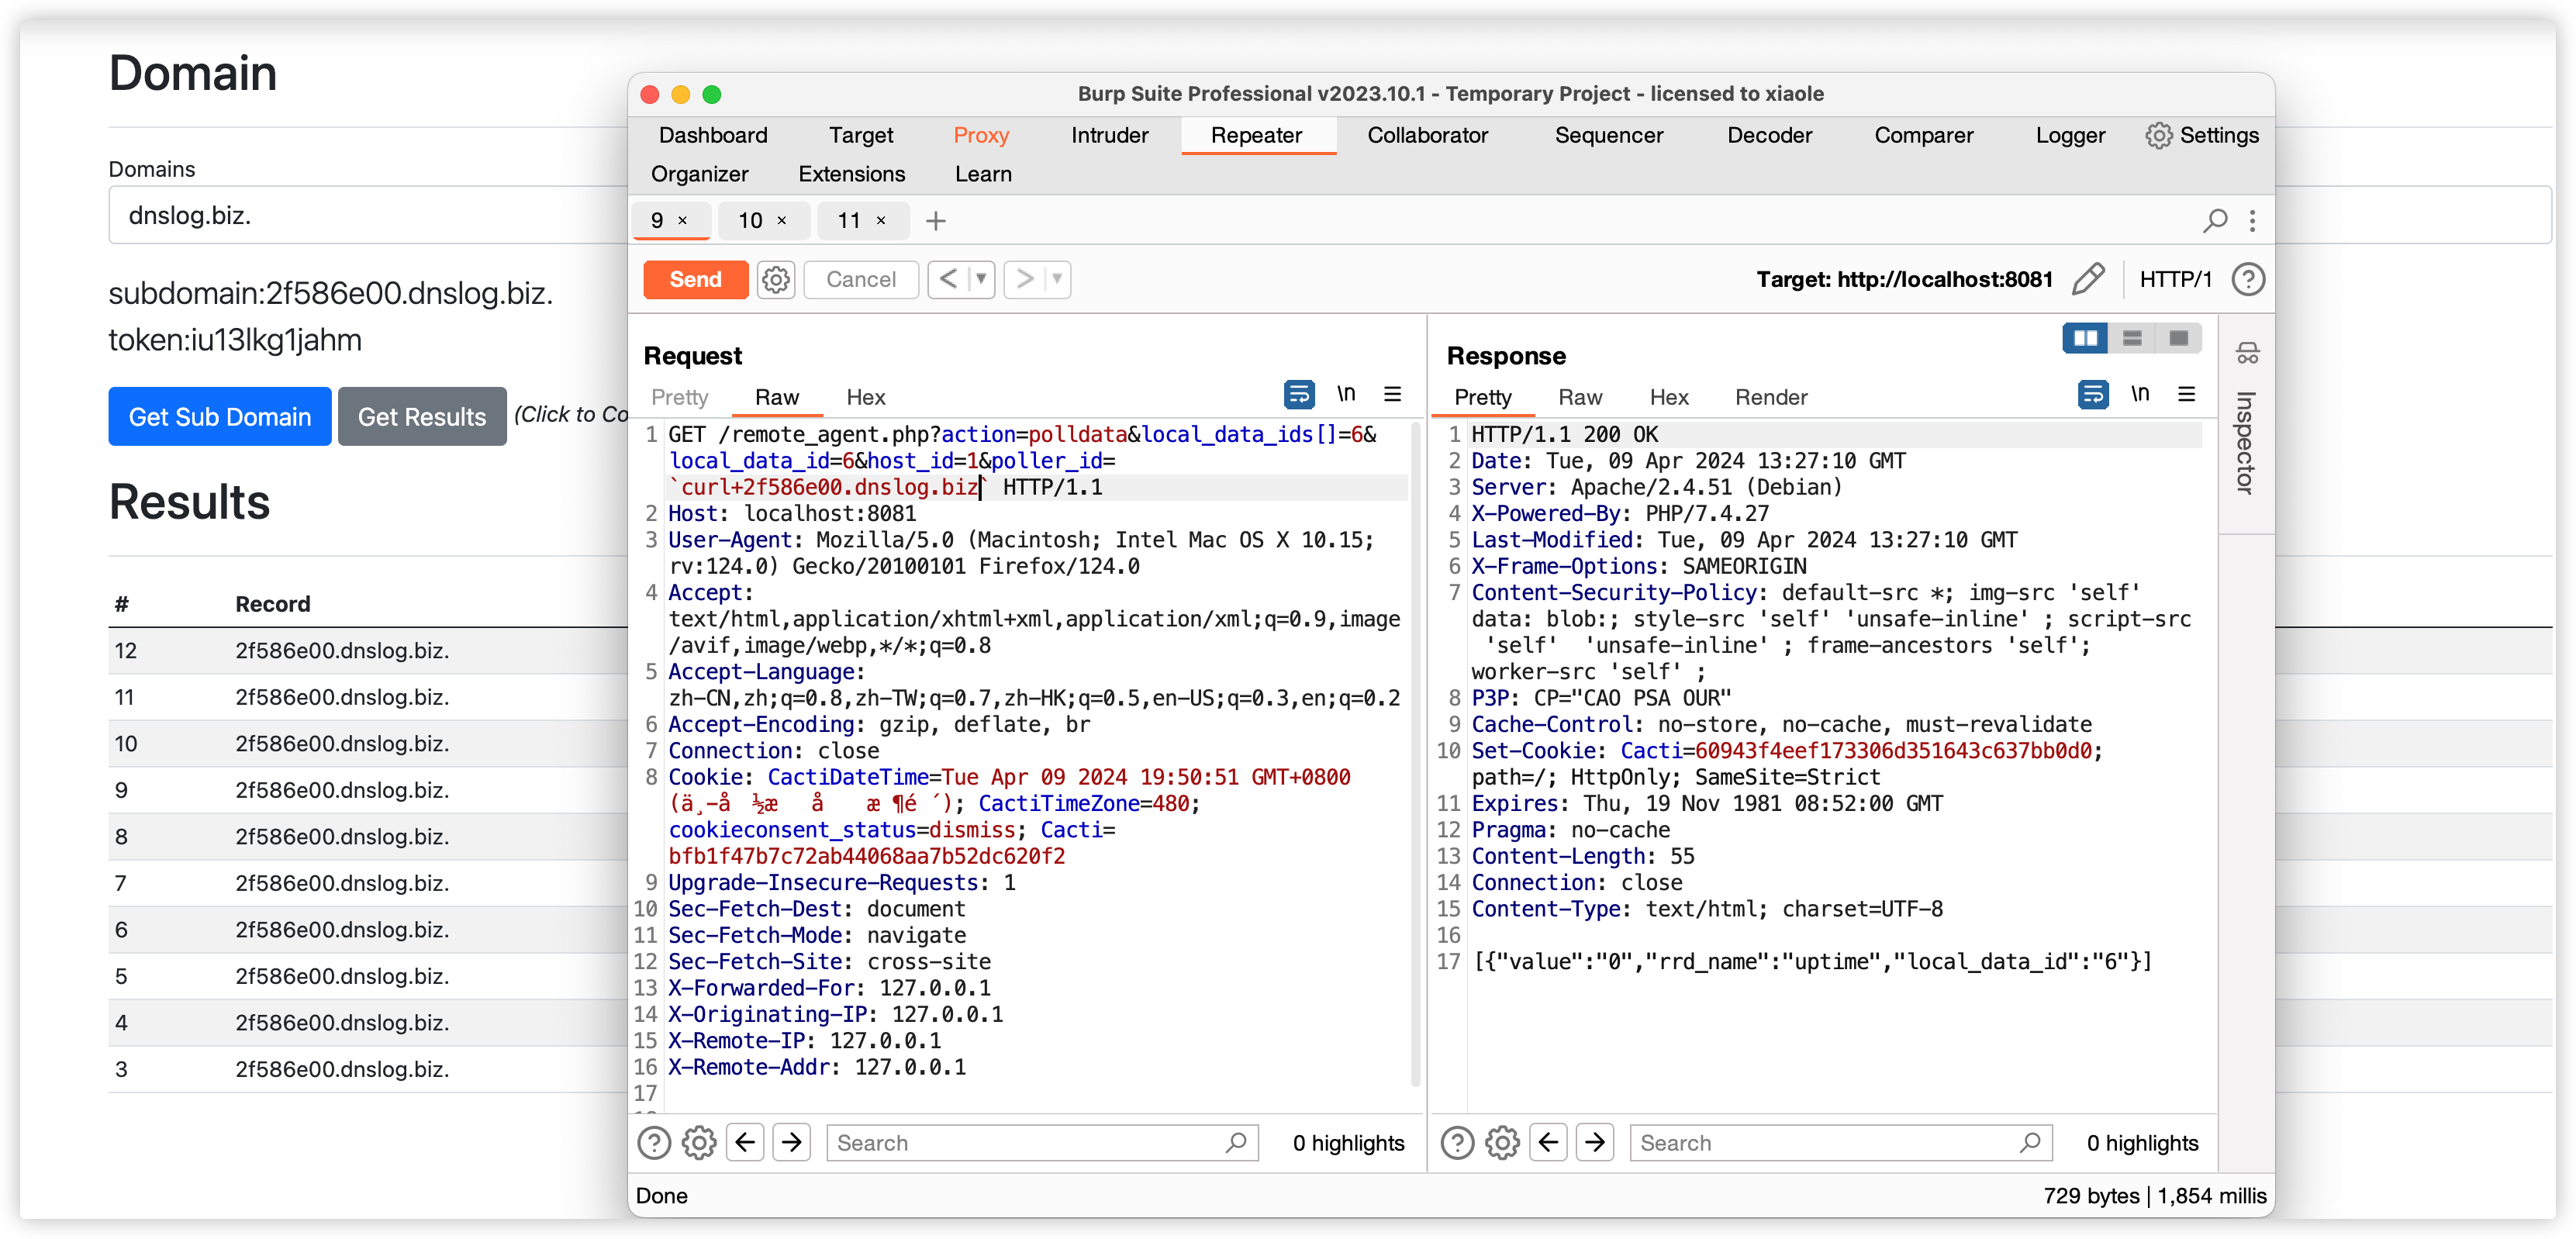Send the request in Repeater
This screenshot has width=2576, height=1239.
click(x=695, y=280)
